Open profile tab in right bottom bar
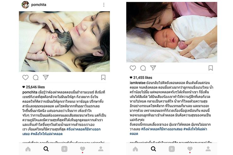233x155 pixels. point(208,149)
